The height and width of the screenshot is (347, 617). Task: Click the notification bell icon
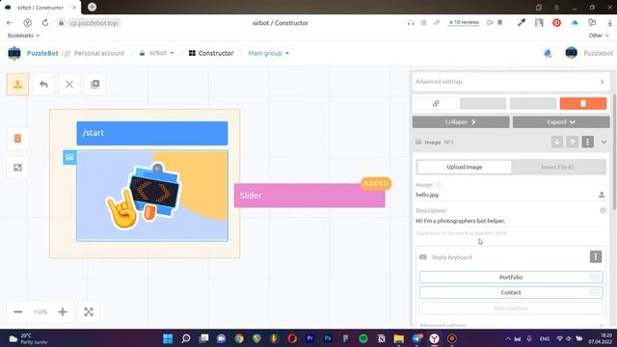[548, 53]
